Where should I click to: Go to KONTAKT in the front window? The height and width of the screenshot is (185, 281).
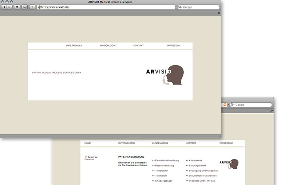pos(138,46)
